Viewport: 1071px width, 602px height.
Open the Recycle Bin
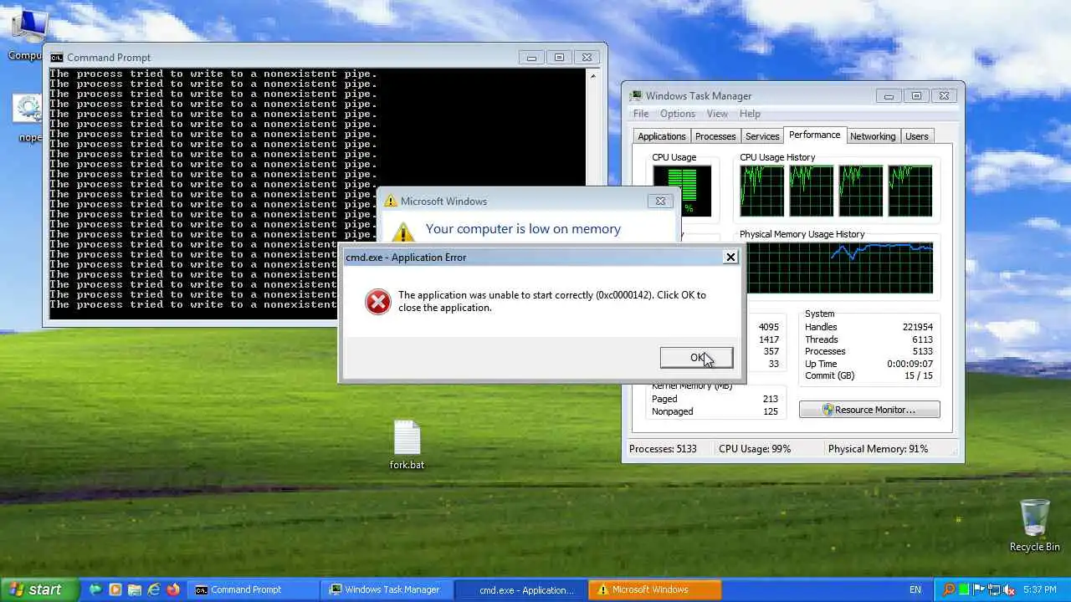click(x=1034, y=525)
